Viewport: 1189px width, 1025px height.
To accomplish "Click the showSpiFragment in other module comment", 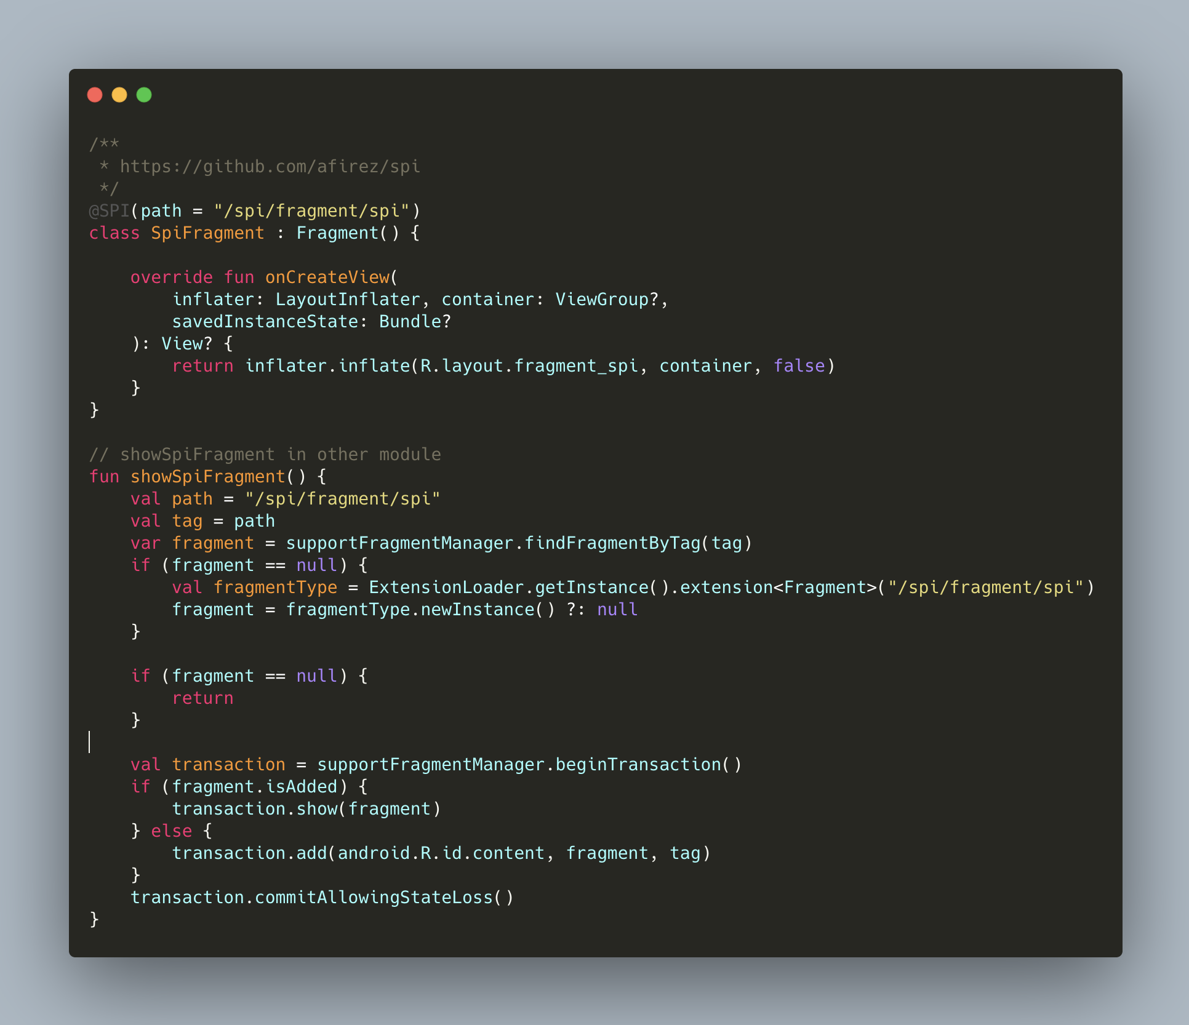I will pos(265,455).
